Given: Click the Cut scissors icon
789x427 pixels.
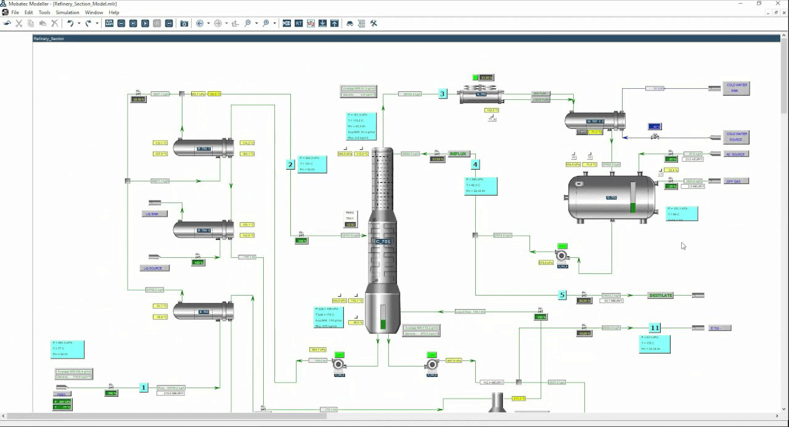Looking at the screenshot, I should (x=19, y=23).
